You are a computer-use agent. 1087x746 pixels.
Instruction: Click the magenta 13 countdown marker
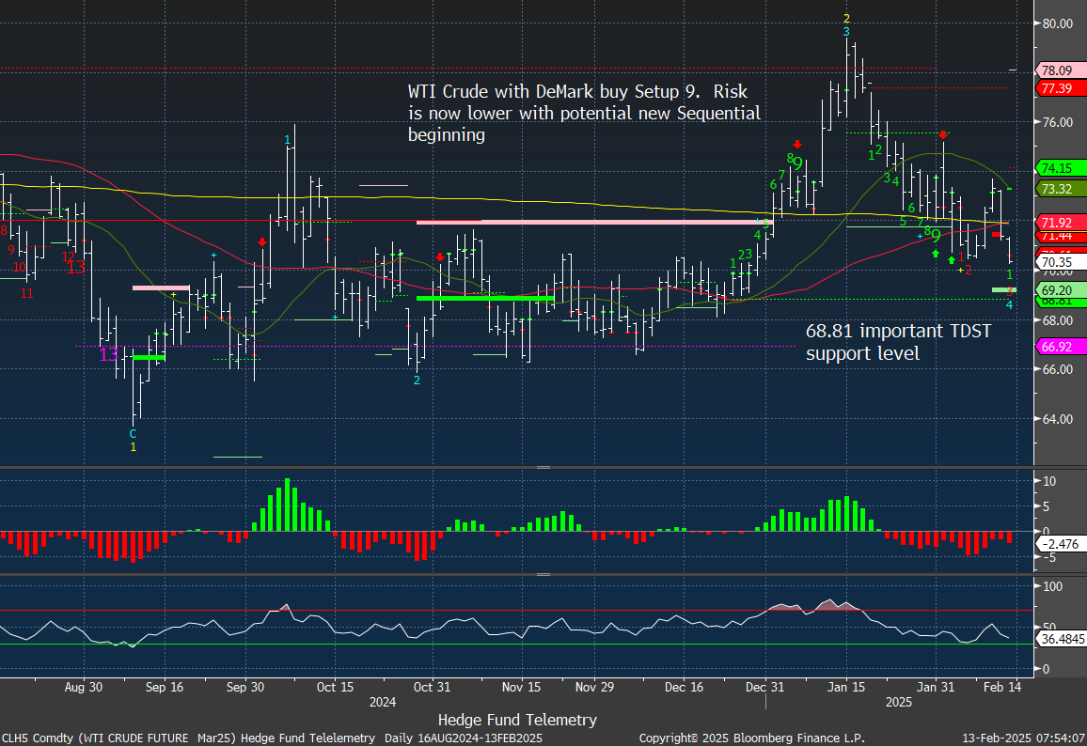coord(109,354)
